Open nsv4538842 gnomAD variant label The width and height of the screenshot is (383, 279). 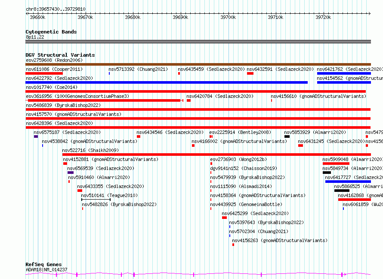(90, 141)
